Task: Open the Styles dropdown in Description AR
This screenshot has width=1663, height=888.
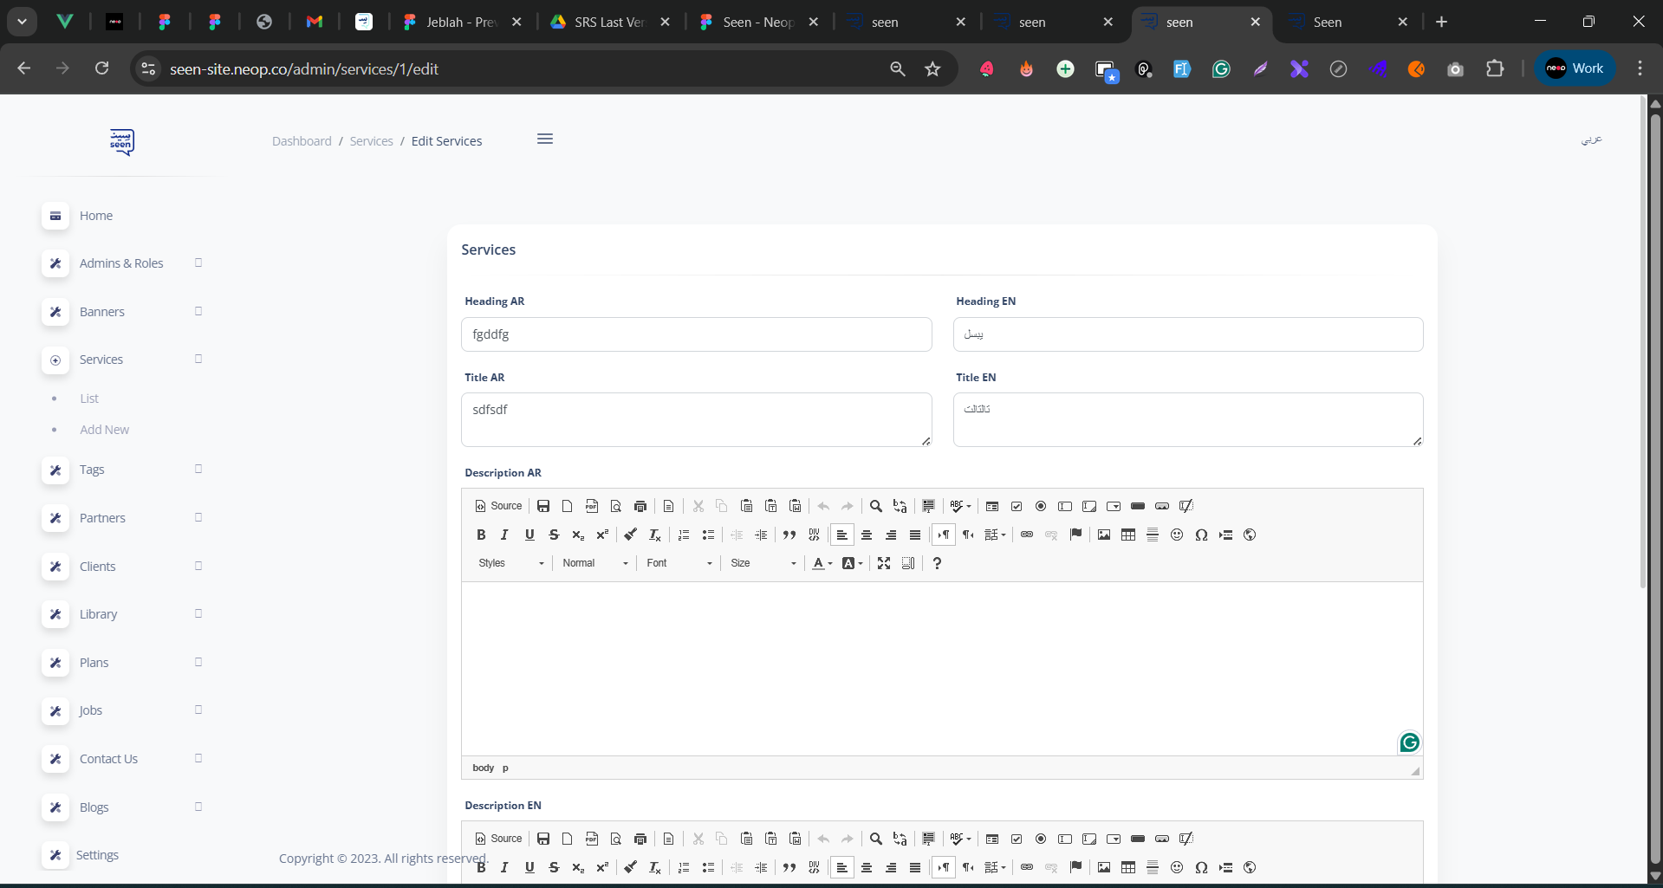Action: [x=510, y=563]
